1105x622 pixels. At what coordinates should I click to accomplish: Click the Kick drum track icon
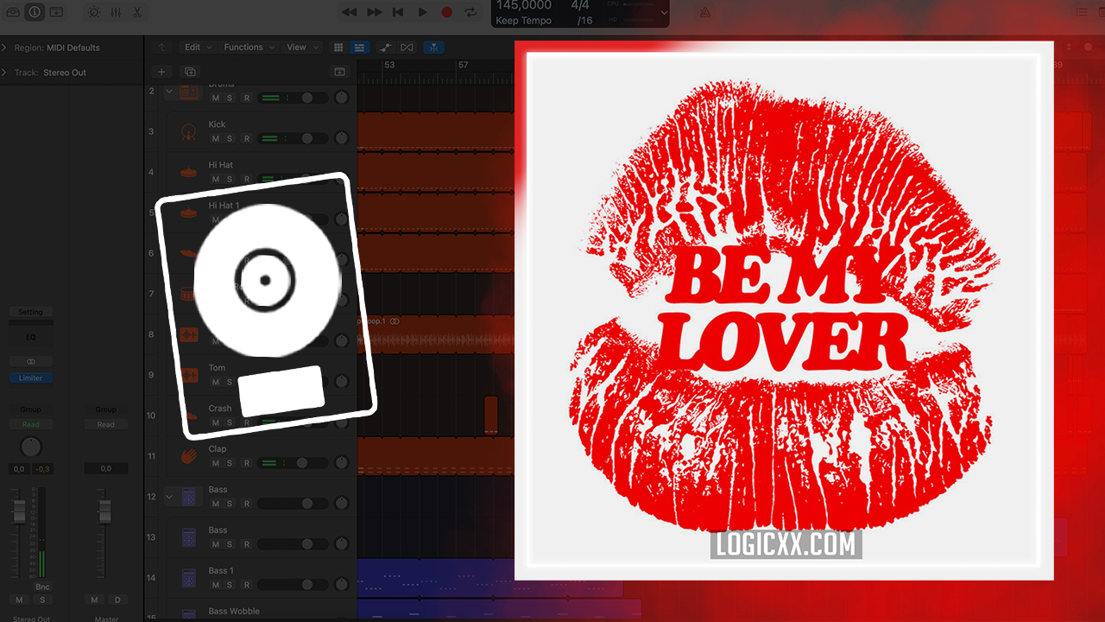point(189,132)
